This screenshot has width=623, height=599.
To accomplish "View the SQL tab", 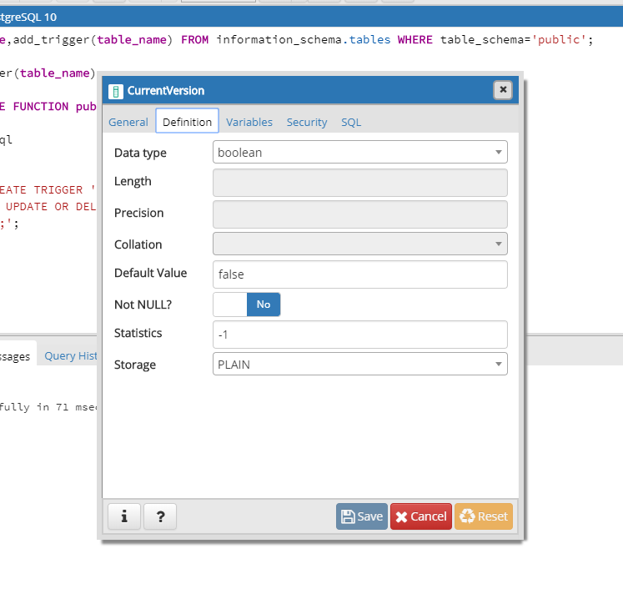I will (351, 122).
